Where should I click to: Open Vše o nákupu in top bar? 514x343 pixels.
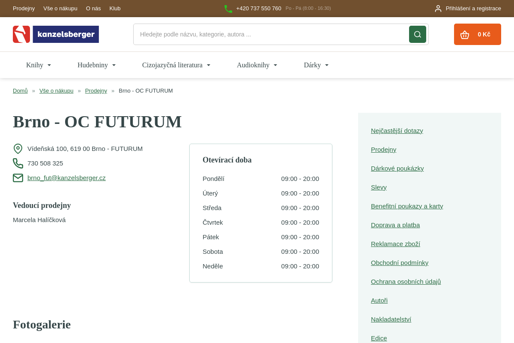pyautogui.click(x=60, y=9)
